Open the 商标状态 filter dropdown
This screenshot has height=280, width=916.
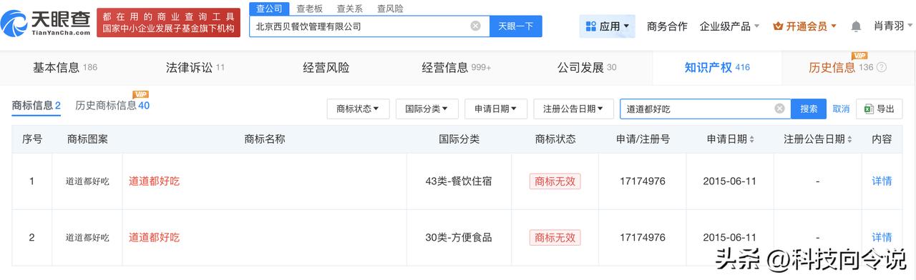[358, 109]
